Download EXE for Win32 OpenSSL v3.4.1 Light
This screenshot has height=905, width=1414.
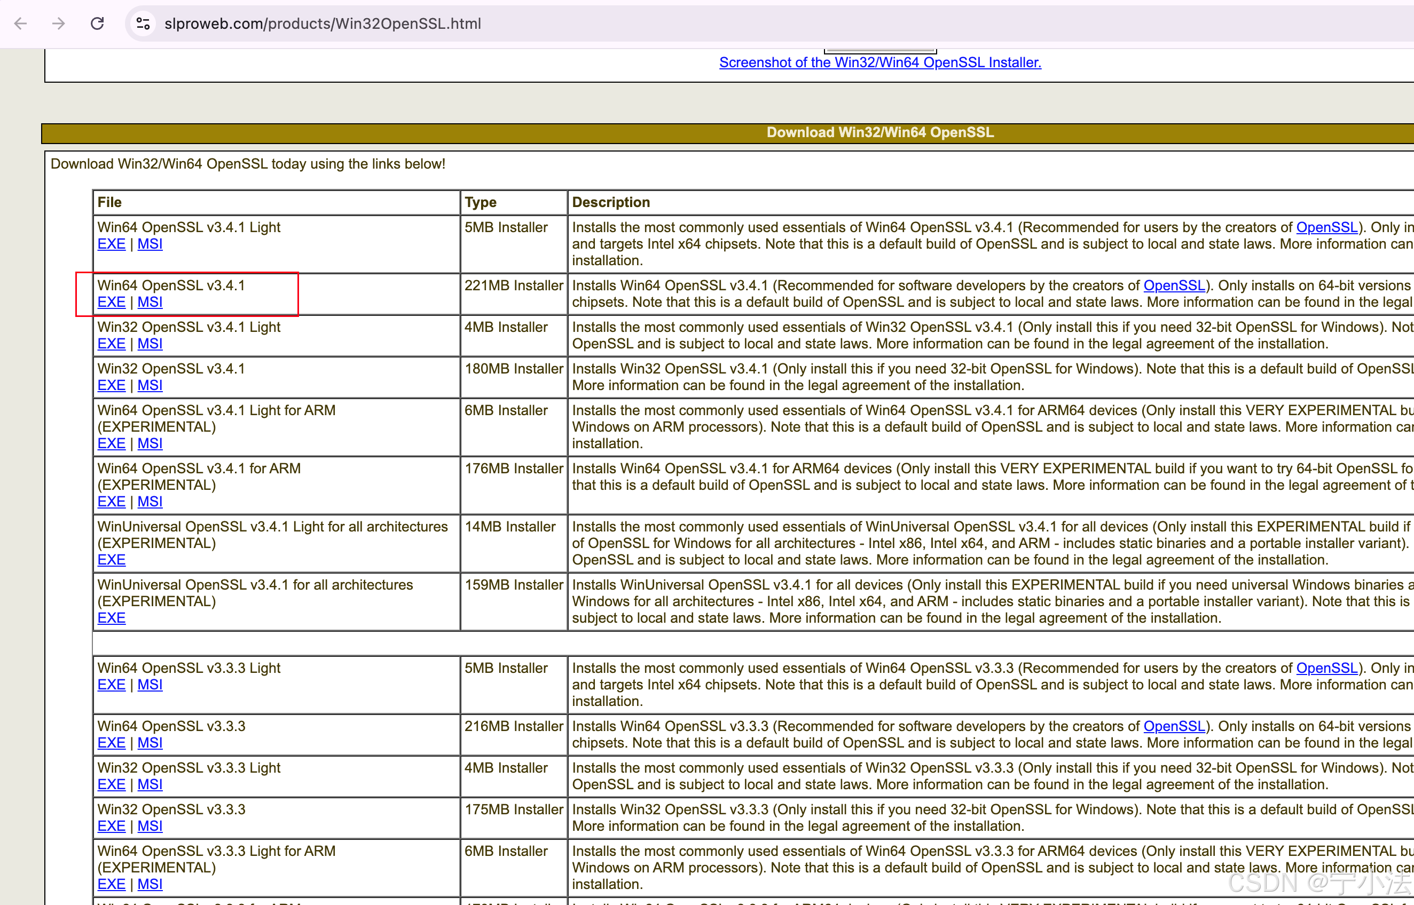pos(111,344)
